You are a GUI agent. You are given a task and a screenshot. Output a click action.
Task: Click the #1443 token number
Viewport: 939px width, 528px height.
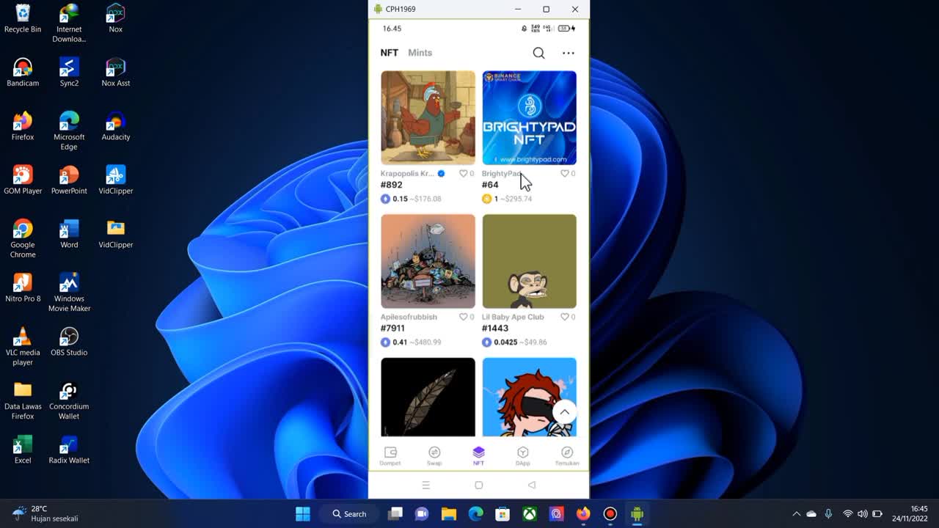coord(494,328)
